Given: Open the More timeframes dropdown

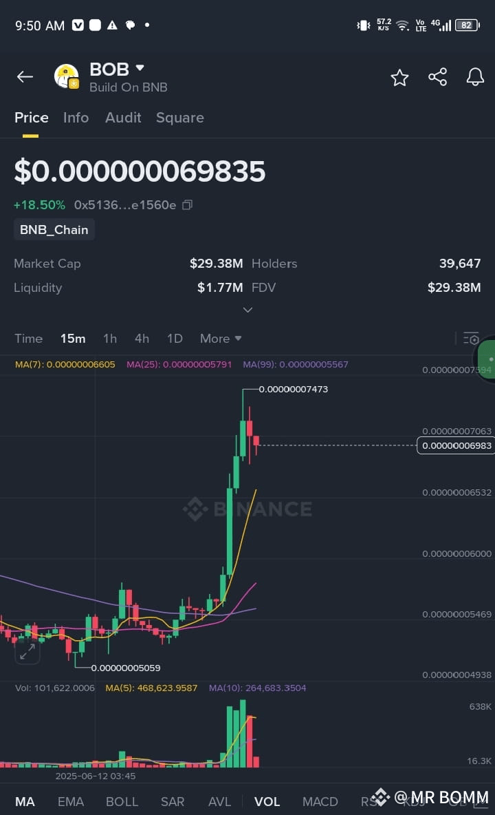Looking at the screenshot, I should 221,339.
